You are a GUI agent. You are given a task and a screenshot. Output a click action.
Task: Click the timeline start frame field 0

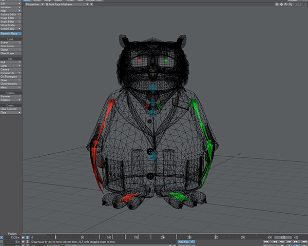(38, 237)
